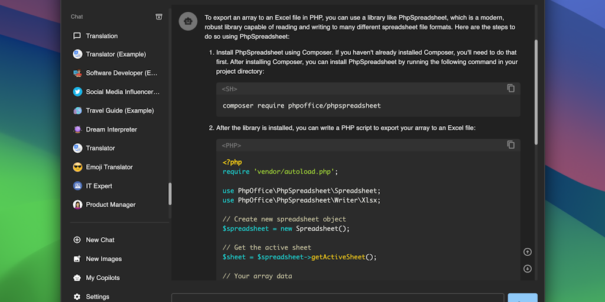Viewport: 605px width, 302px height.
Task: Click the sidebar chat list scrollbar
Action: pyautogui.click(x=170, y=193)
